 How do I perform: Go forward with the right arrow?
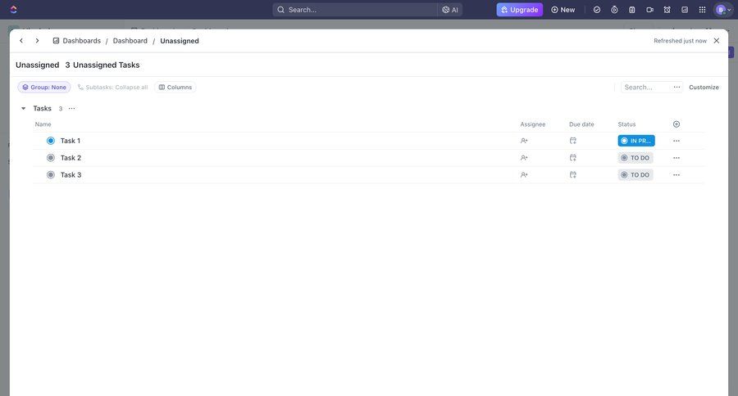click(37, 41)
